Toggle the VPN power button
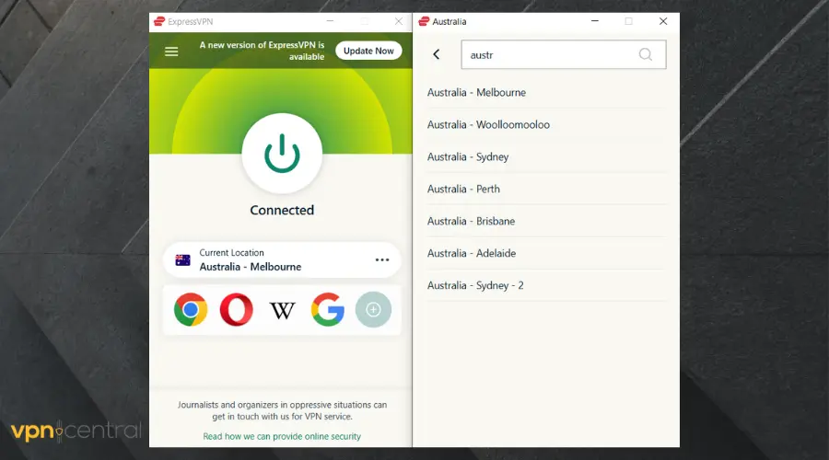 [x=282, y=154]
